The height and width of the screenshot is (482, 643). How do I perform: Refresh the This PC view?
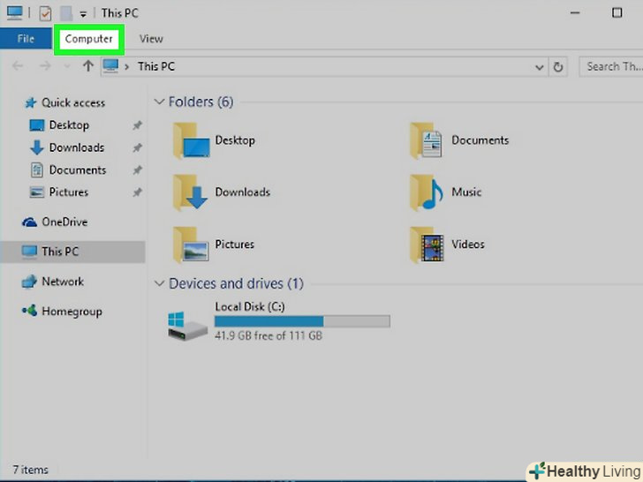557,67
